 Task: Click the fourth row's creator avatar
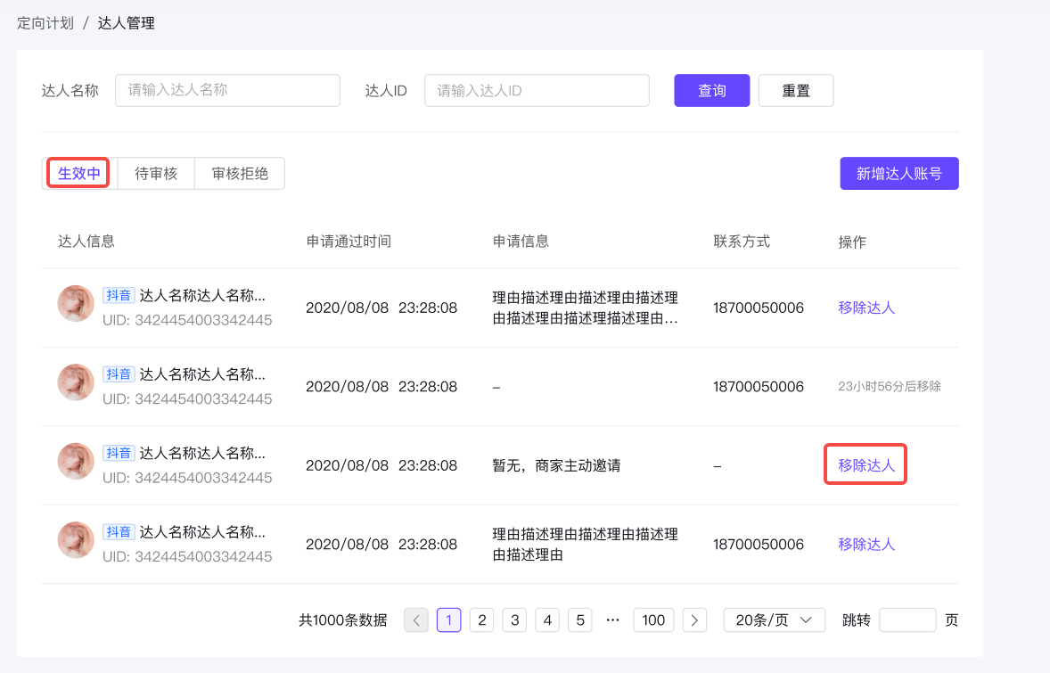76,540
